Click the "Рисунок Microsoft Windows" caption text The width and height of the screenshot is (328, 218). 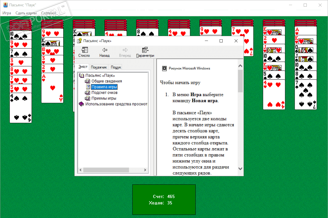coord(189,68)
